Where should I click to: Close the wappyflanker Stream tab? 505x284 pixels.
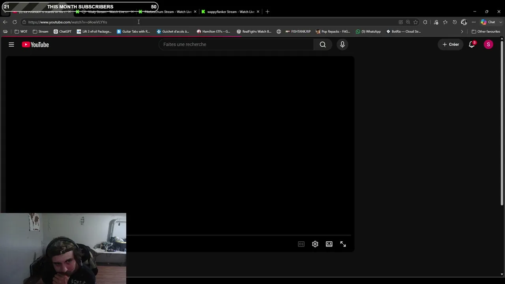pyautogui.click(x=258, y=12)
